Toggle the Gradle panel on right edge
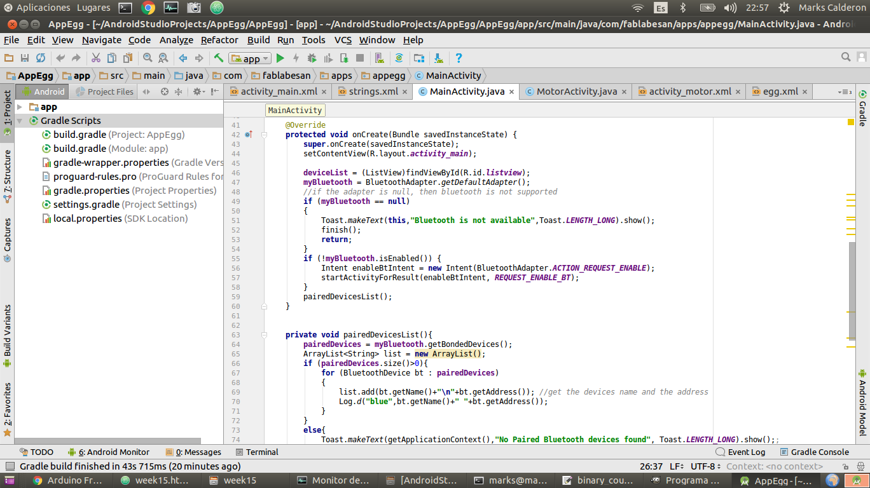The width and height of the screenshot is (870, 488). 862,108
